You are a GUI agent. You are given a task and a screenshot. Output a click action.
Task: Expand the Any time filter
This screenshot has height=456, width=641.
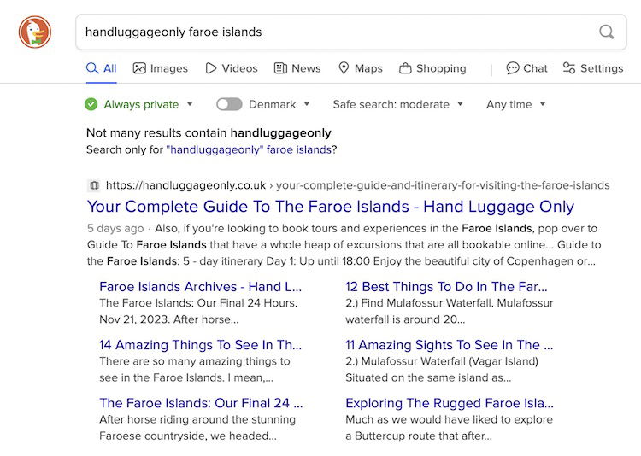click(x=515, y=104)
